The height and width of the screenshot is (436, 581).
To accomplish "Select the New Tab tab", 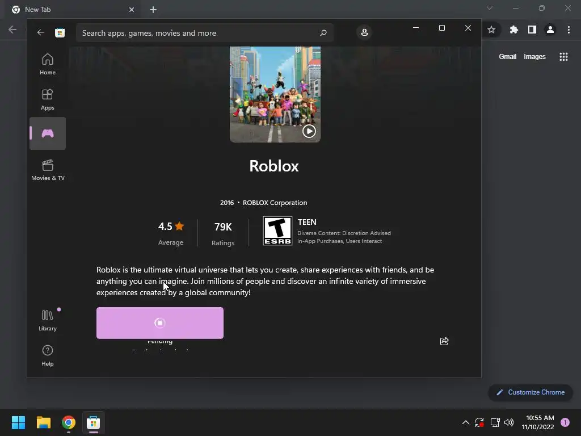I will tap(73, 10).
